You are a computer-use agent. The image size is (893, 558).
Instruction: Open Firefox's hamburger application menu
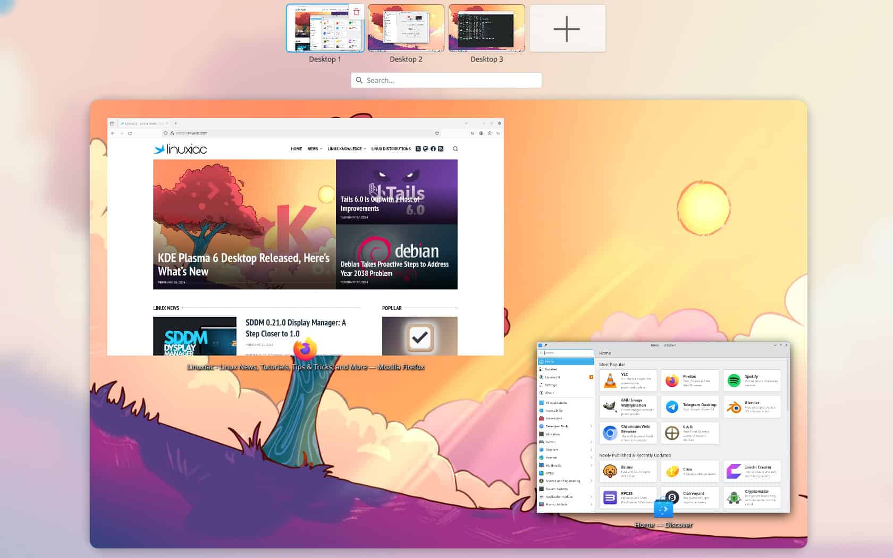click(499, 132)
